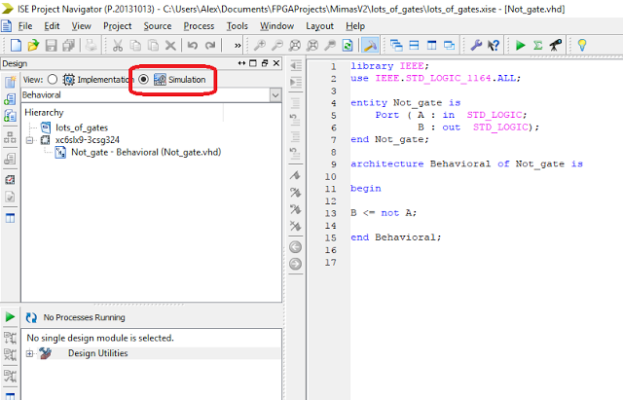This screenshot has height=400, width=623.
Task: Redo the last edit with the toolbar arrow
Action: tap(210, 46)
